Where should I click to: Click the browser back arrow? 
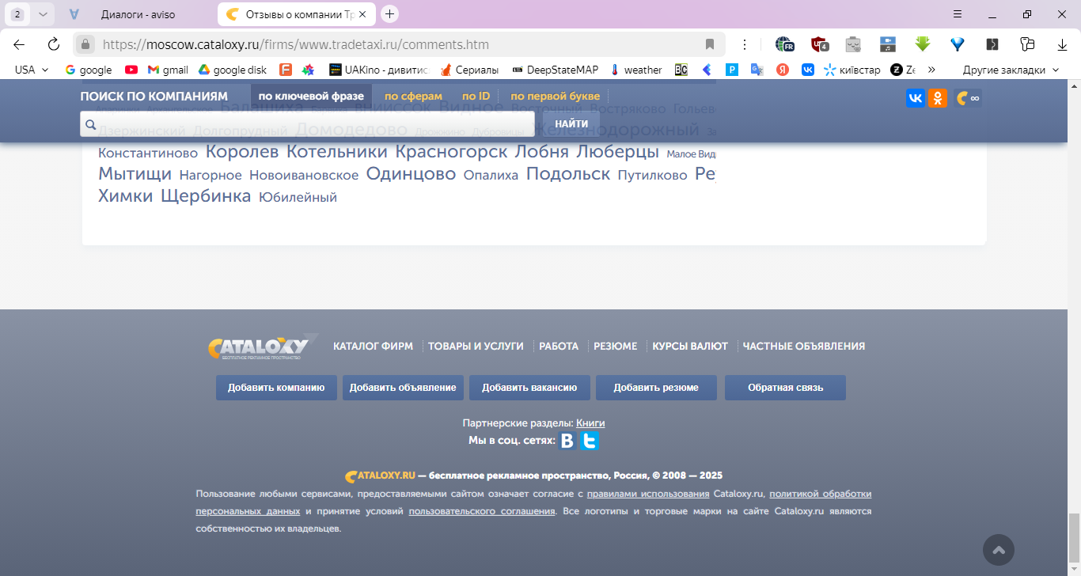(x=19, y=44)
